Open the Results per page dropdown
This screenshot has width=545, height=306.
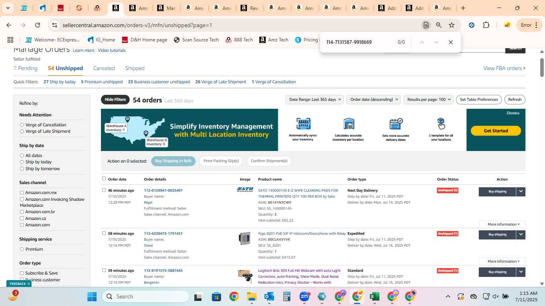(428, 100)
